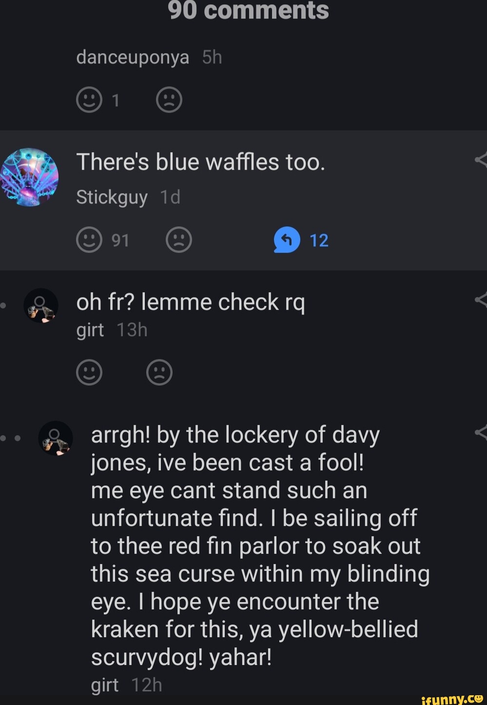The height and width of the screenshot is (705, 487).
Task: Tap share arrow on pirate comment
Action: click(x=481, y=432)
